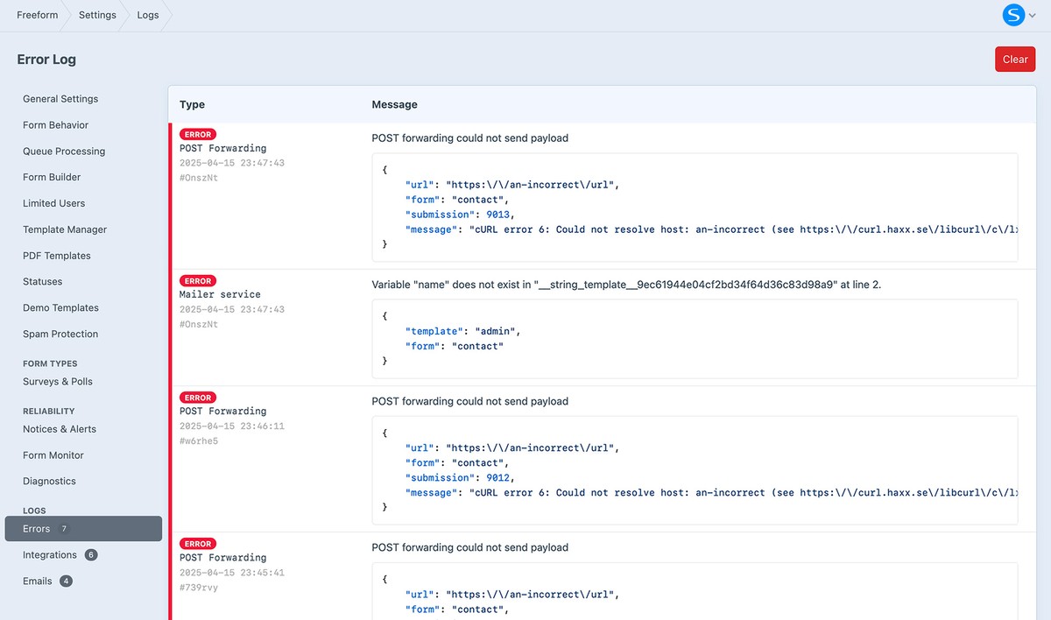Open Integrations log

[50, 555]
